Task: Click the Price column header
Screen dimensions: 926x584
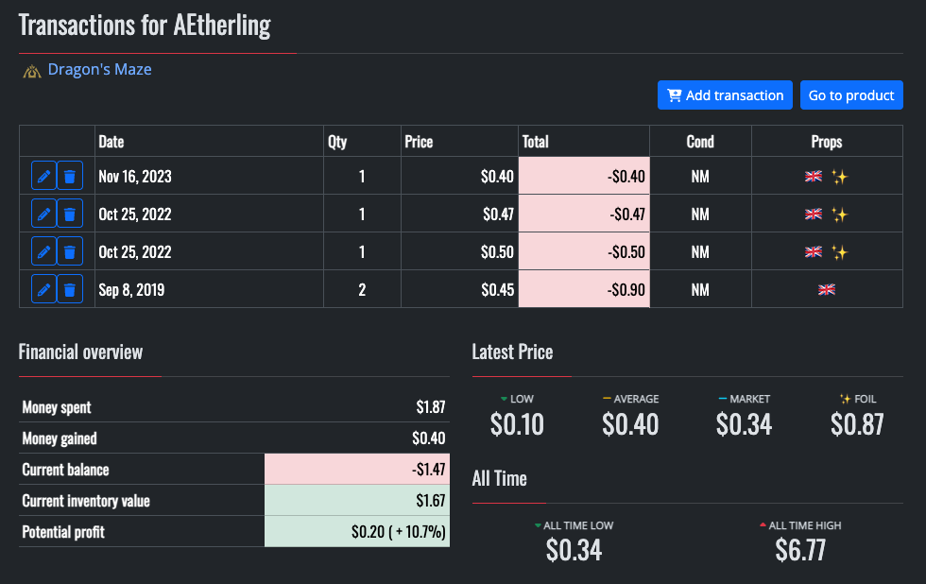Action: (419, 142)
